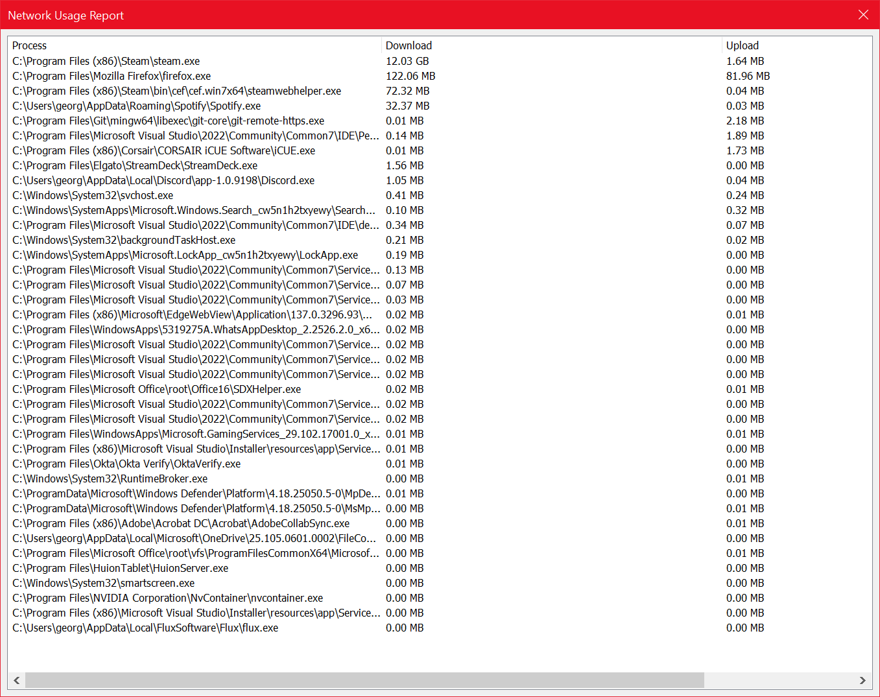Image resolution: width=880 pixels, height=697 pixels.
Task: Select the Microsoft.Windows.Search process row
Action: click(x=440, y=210)
